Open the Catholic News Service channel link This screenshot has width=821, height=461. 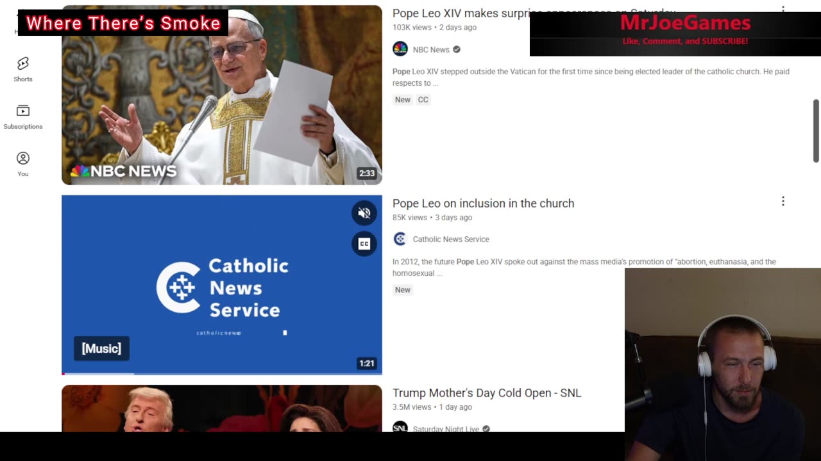point(451,239)
